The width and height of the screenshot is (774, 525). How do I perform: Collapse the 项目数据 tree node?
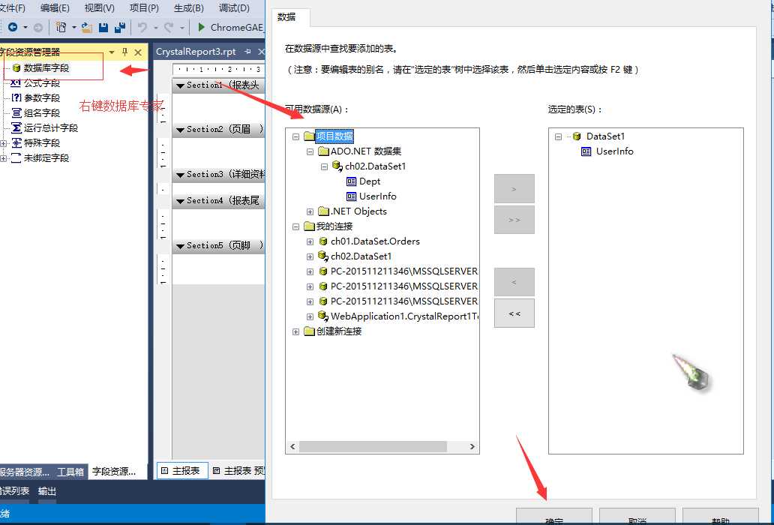click(295, 136)
